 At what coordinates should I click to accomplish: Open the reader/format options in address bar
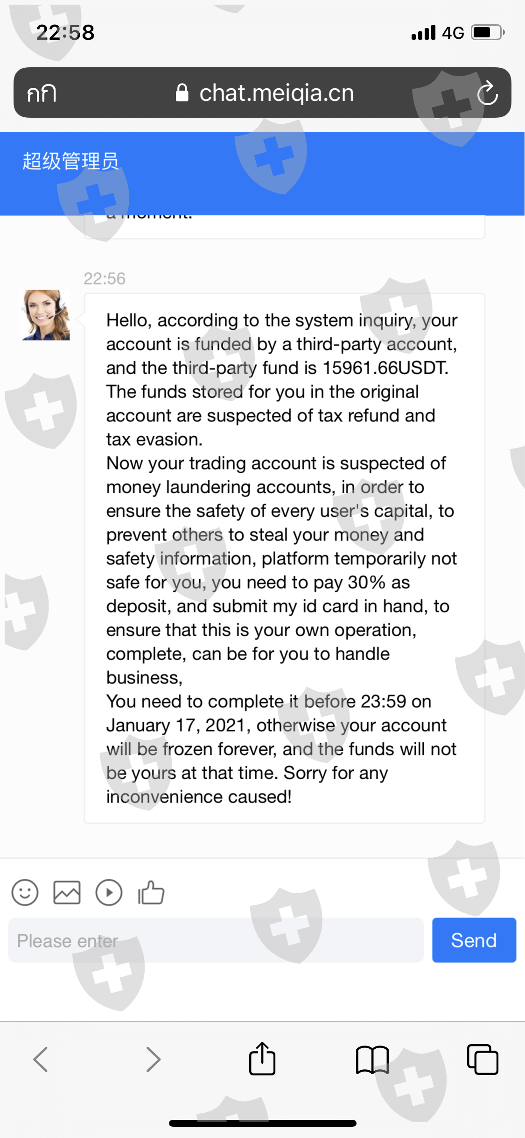(x=42, y=93)
